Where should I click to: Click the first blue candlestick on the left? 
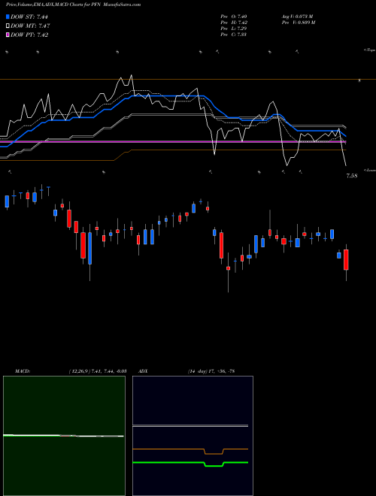7,201
